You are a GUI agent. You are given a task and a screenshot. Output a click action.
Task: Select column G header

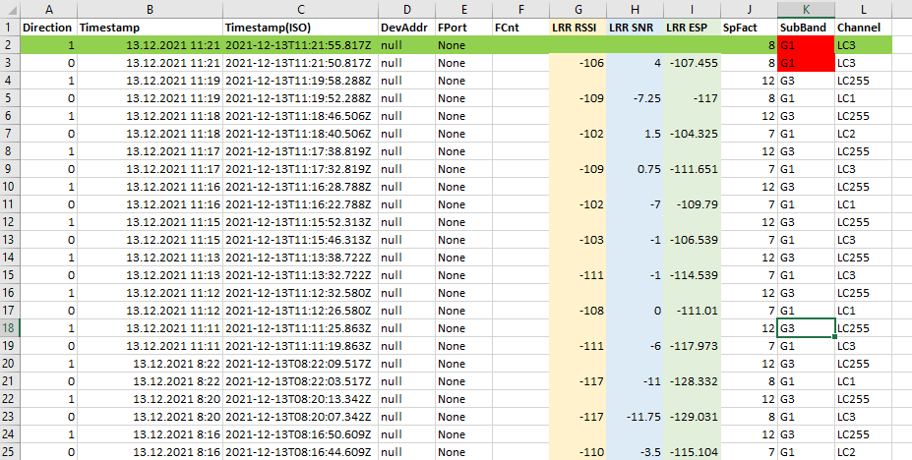point(578,9)
